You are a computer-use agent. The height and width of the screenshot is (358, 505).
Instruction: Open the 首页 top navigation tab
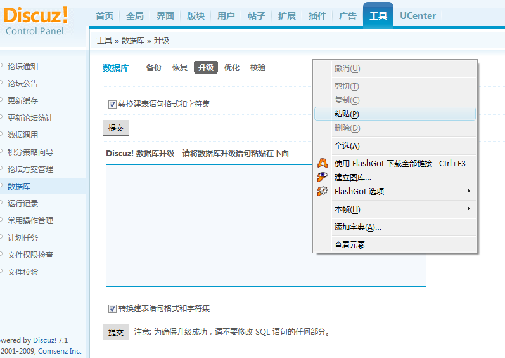tap(105, 16)
